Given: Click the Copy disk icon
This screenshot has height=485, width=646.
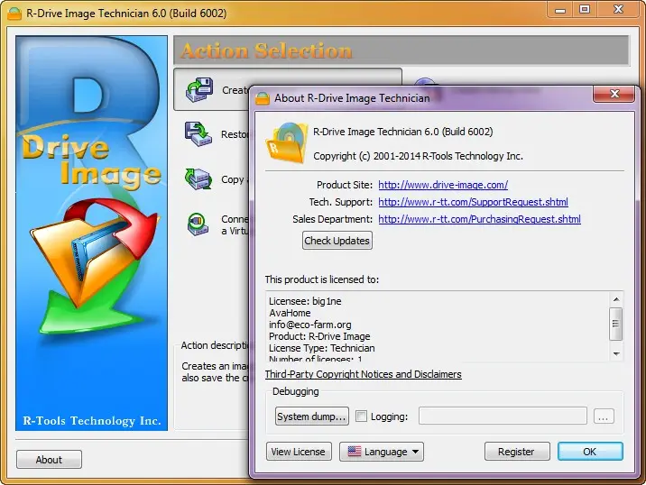Looking at the screenshot, I should coord(198,178).
